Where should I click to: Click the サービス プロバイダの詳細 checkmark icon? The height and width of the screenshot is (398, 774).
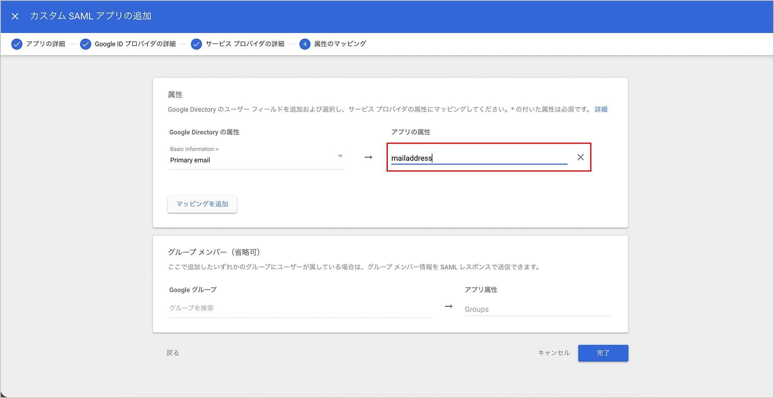pos(196,44)
